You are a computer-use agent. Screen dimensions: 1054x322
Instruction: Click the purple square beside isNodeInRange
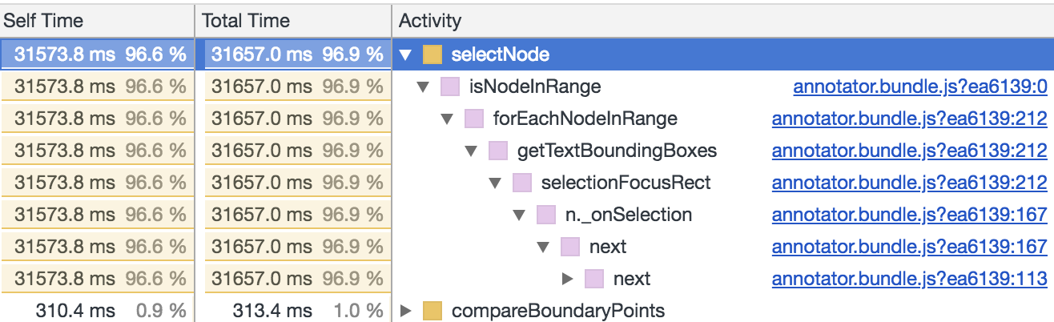click(450, 87)
